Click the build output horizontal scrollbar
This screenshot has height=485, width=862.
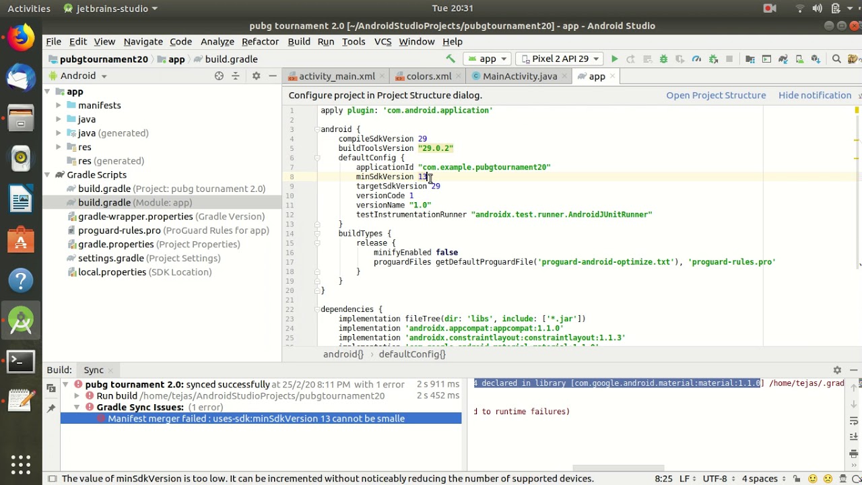[618, 468]
